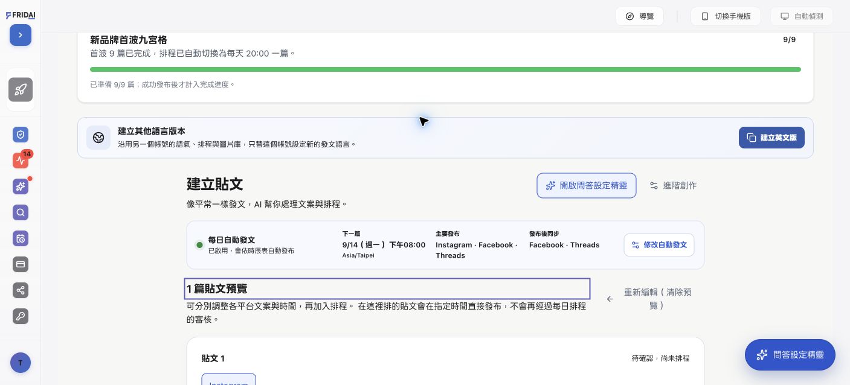Open the share nodes icon in sidebar
This screenshot has width=850, height=385.
[x=21, y=290]
